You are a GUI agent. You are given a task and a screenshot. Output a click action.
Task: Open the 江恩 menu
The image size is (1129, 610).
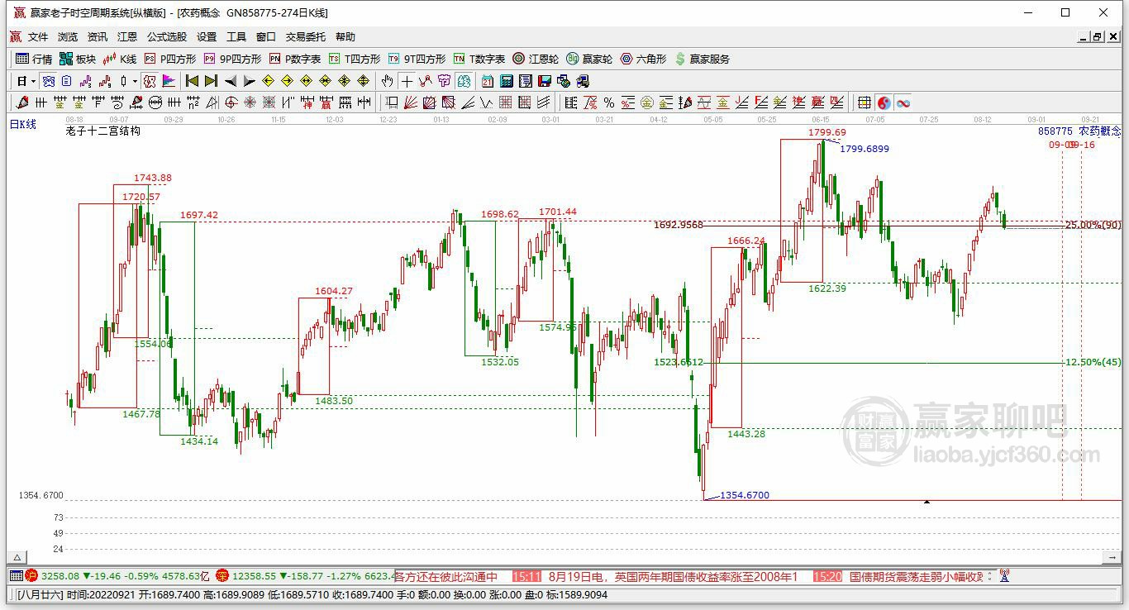tap(127, 36)
